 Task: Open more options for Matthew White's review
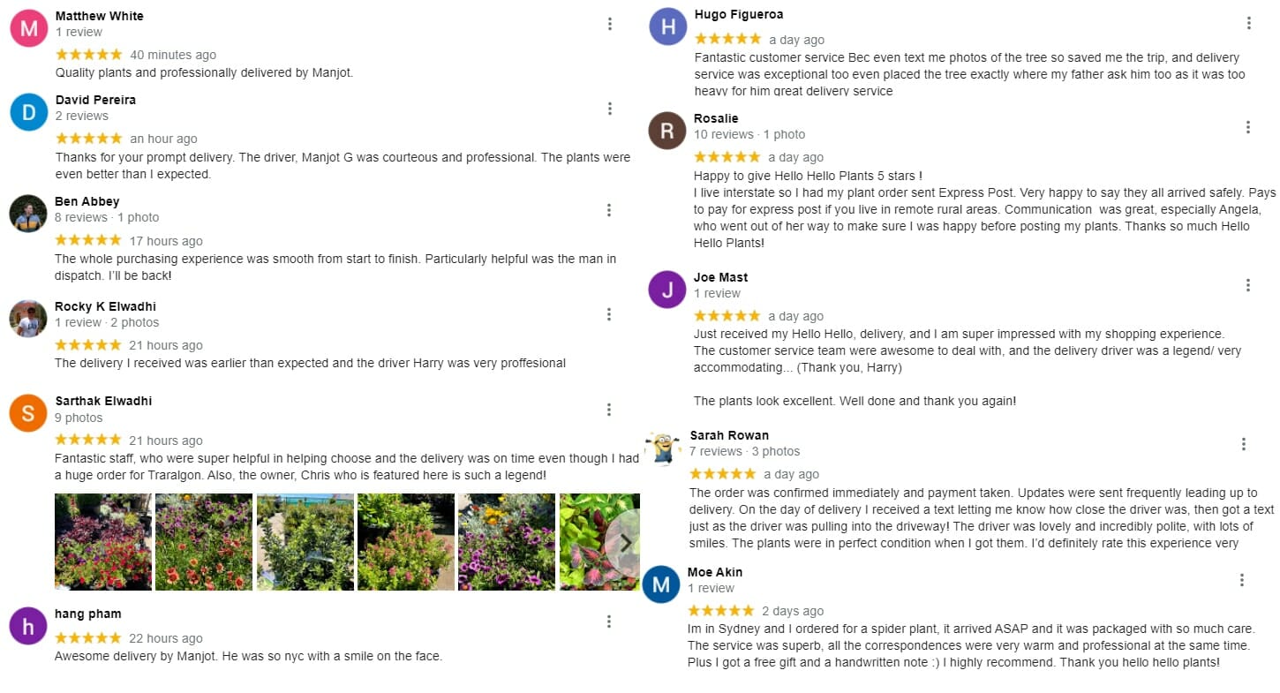coord(609,24)
